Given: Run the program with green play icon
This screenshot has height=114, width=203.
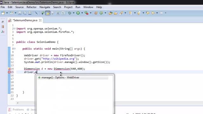Looking at the screenshot, I should [x=78, y=13].
